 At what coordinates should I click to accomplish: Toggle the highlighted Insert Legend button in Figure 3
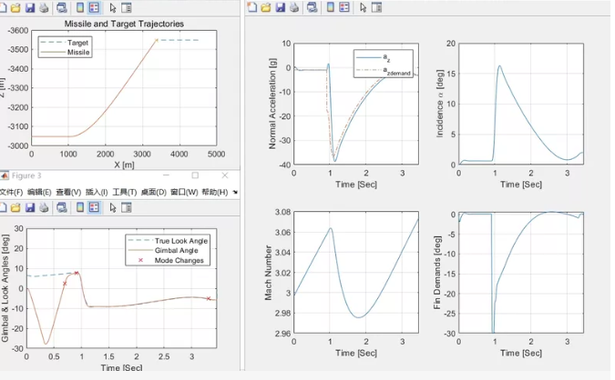tap(94, 207)
